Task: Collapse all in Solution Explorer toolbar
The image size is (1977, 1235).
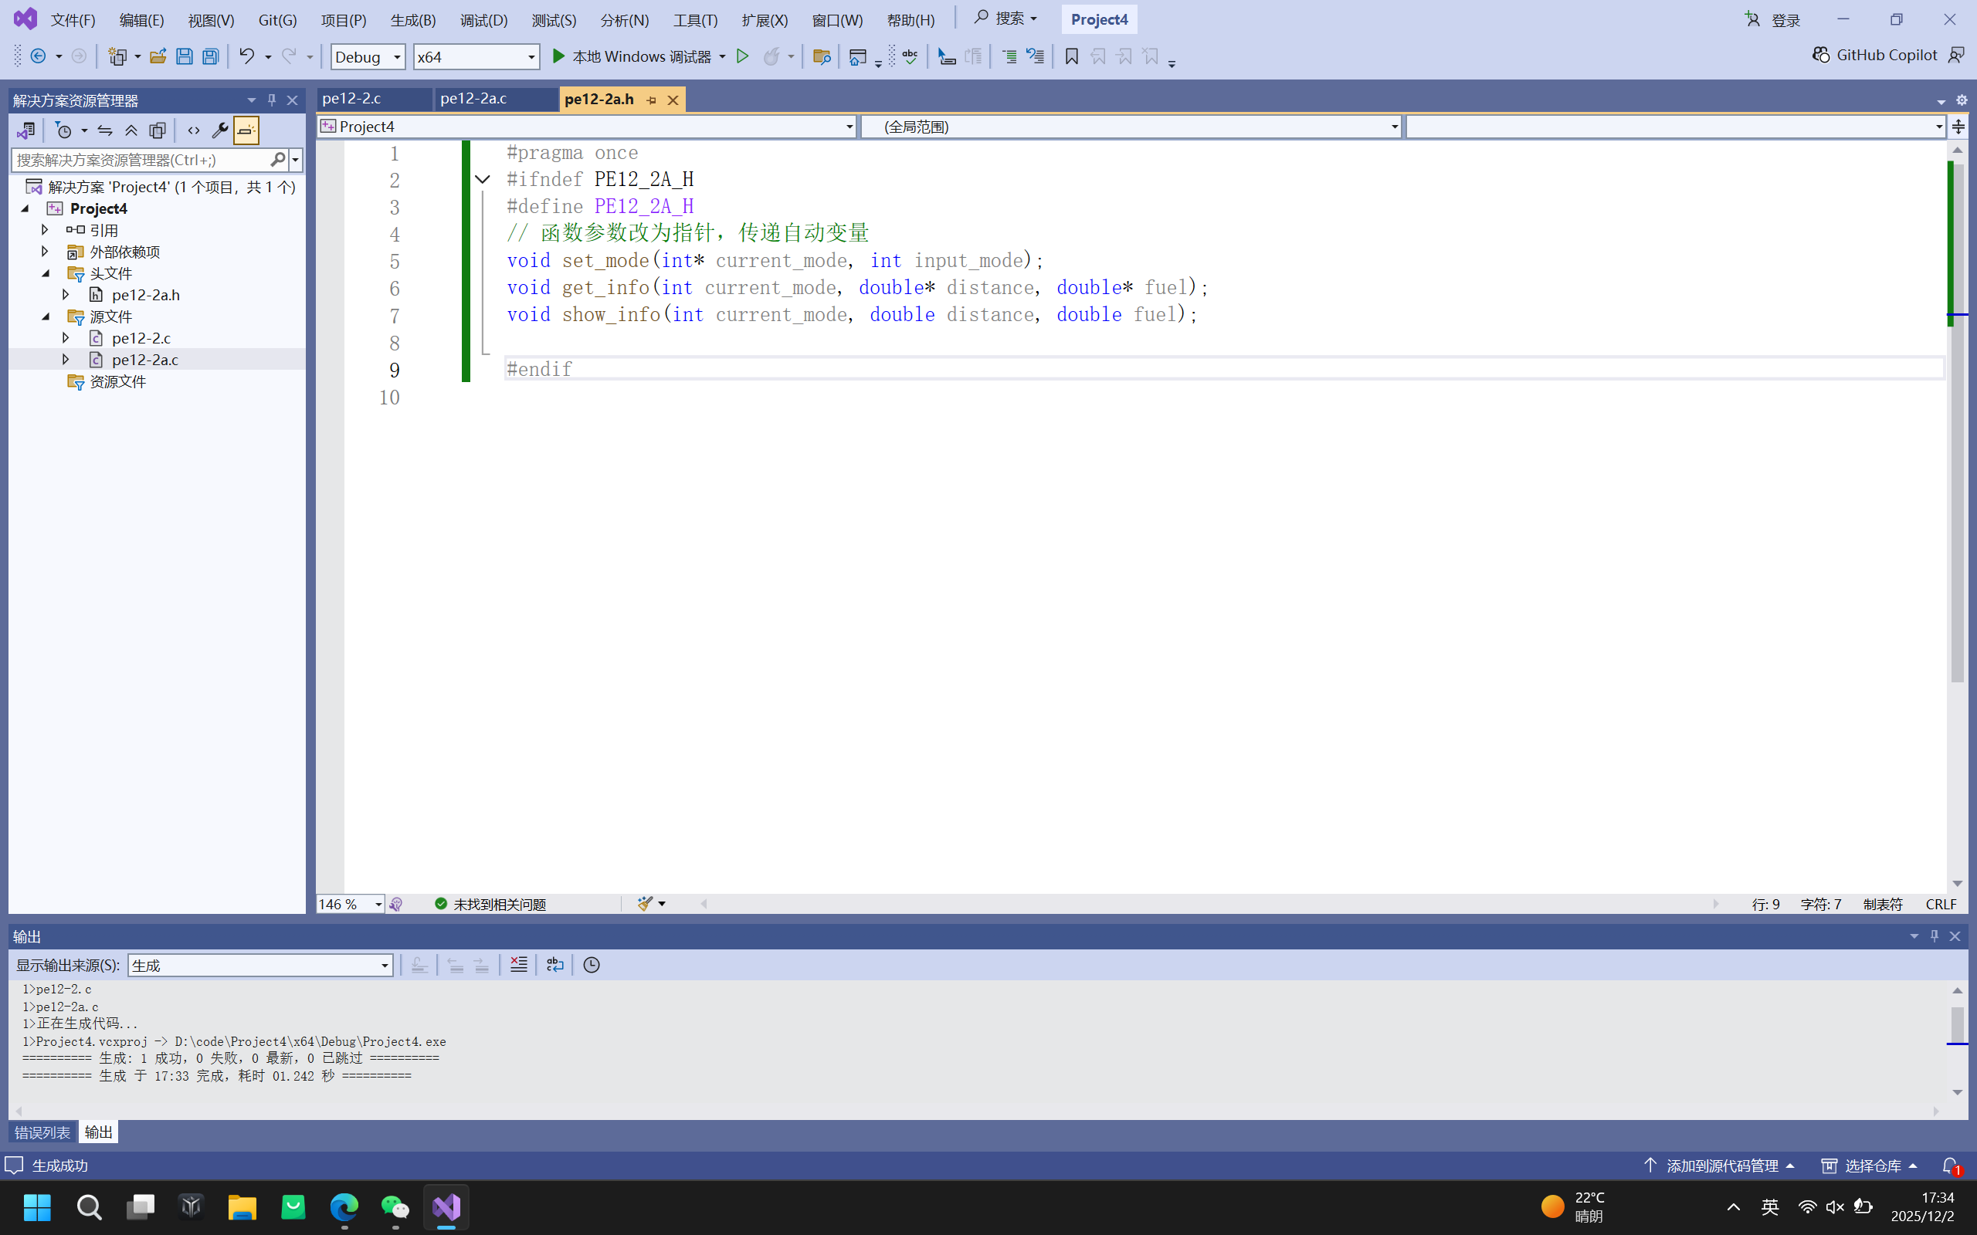Action: point(131,130)
